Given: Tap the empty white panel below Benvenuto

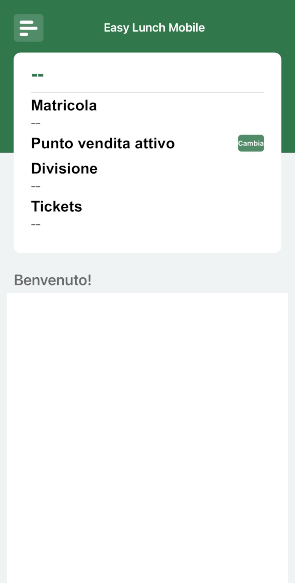Looking at the screenshot, I should [147, 433].
